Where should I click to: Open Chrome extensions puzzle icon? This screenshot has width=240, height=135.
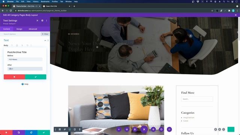pos(229,10)
